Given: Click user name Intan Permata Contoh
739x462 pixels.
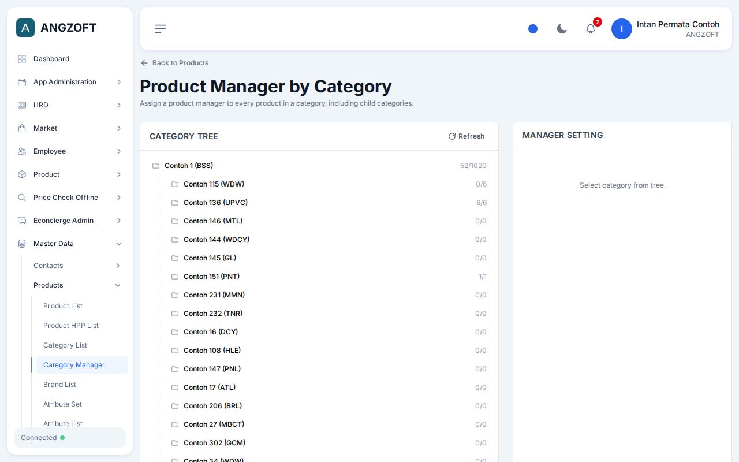Looking at the screenshot, I should coord(678,24).
